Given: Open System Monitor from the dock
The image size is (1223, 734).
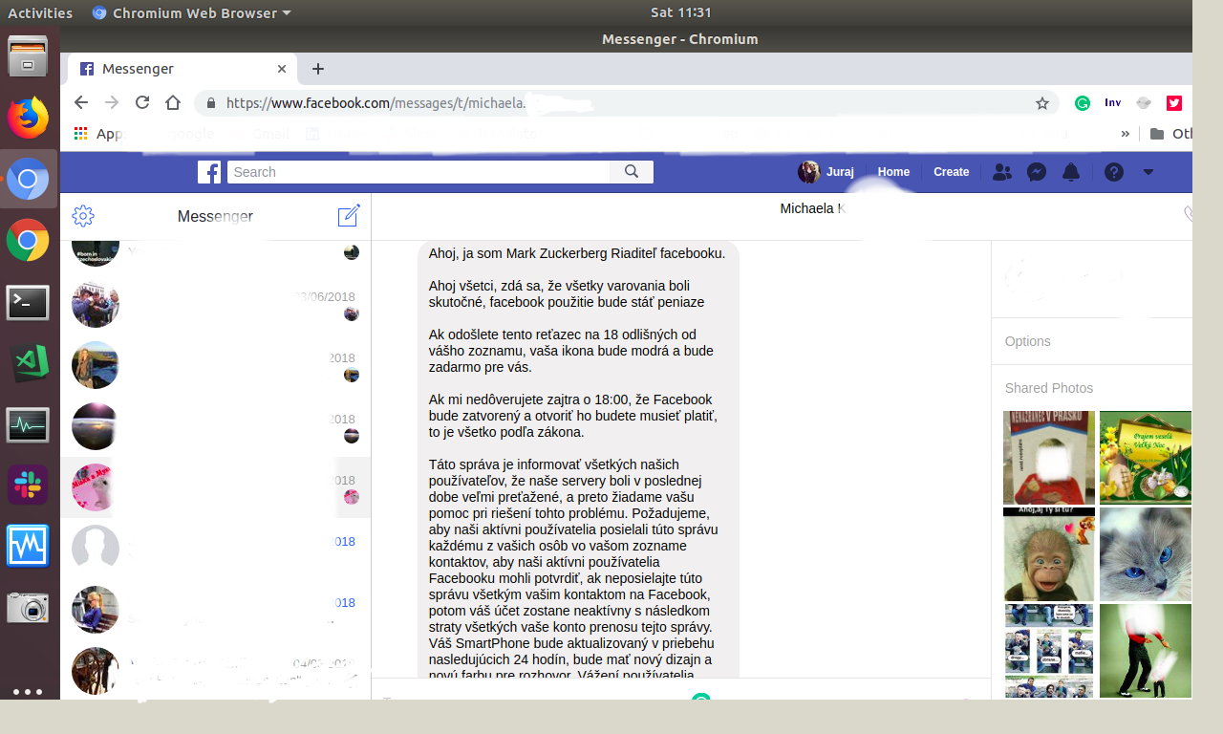Looking at the screenshot, I should point(28,424).
